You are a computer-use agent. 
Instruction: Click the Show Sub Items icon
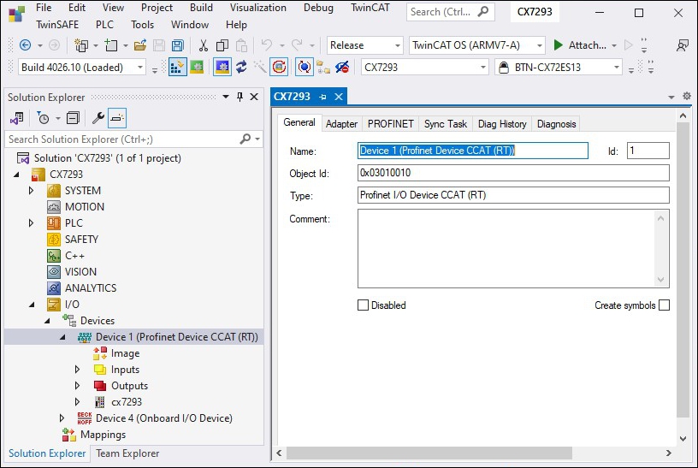click(x=323, y=68)
